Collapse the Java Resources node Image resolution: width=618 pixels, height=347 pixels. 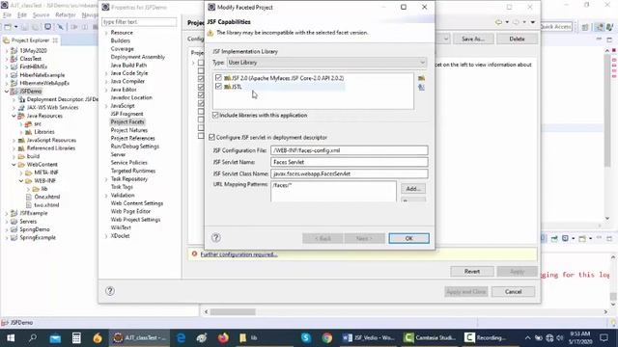tap(14, 116)
